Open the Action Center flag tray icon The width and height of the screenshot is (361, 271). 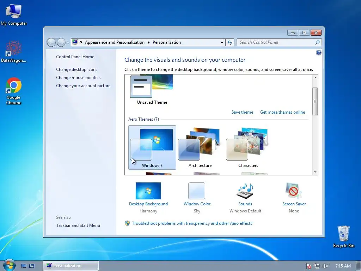point(308,266)
